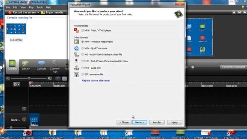Open the Library tab

click(26, 65)
